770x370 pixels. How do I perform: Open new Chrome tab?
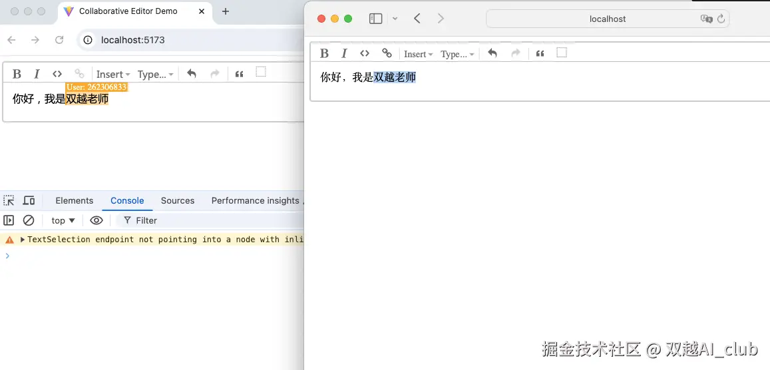(226, 11)
